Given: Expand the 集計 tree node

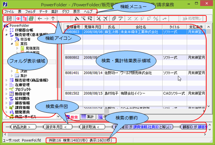Looking at the screenshot, I should tap(12, 76).
